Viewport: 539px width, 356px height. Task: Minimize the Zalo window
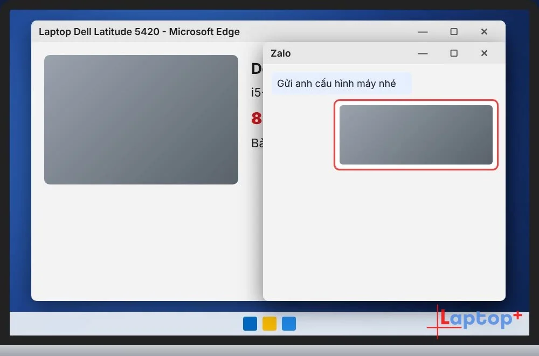pos(423,53)
